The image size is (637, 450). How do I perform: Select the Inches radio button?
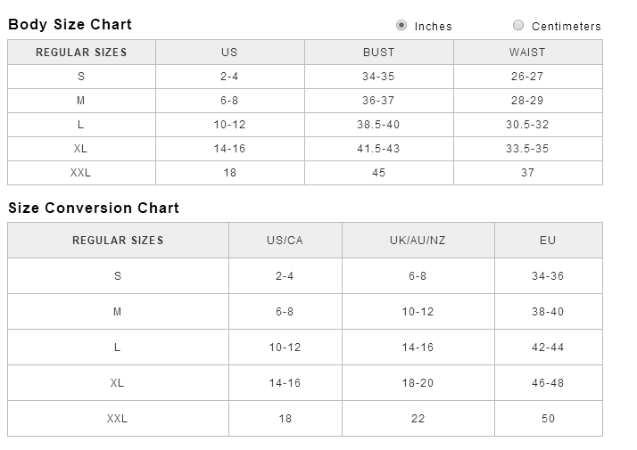401,25
